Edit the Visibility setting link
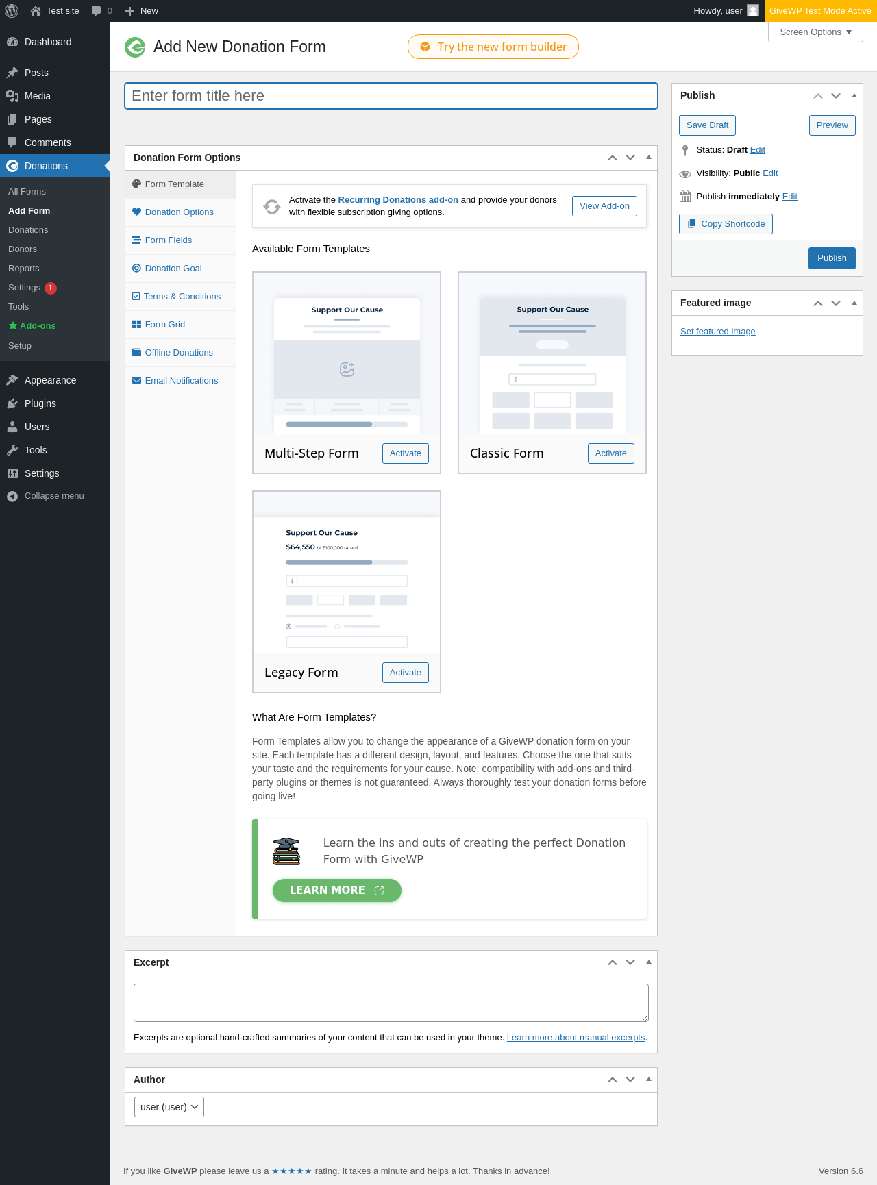 pos(770,173)
